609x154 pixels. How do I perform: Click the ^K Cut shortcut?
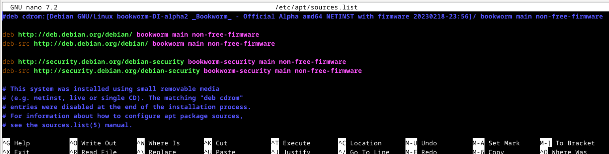(x=216, y=143)
